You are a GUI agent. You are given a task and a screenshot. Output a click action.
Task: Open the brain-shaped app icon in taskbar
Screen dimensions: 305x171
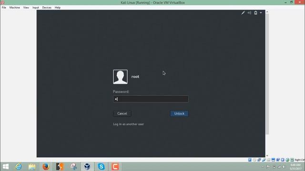point(73,167)
